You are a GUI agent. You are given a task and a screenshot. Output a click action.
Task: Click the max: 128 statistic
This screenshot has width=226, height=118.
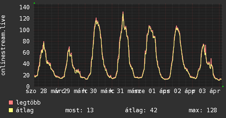(x=203, y=110)
